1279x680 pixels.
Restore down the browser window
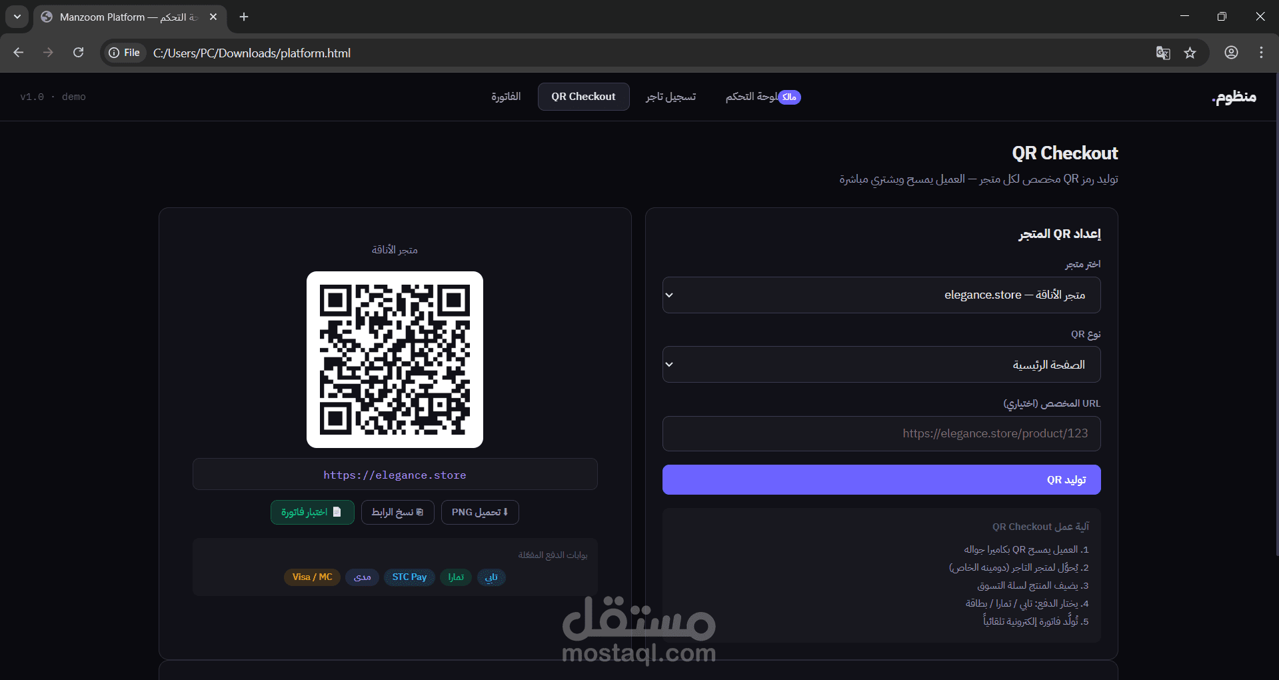coord(1222,17)
